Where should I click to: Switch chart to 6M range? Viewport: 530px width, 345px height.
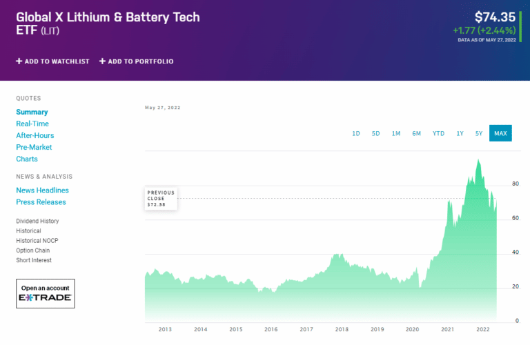417,133
